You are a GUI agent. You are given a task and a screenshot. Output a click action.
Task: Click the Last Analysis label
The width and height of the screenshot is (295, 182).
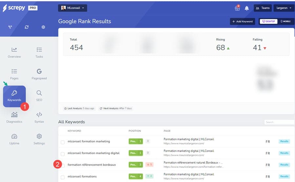(79, 109)
